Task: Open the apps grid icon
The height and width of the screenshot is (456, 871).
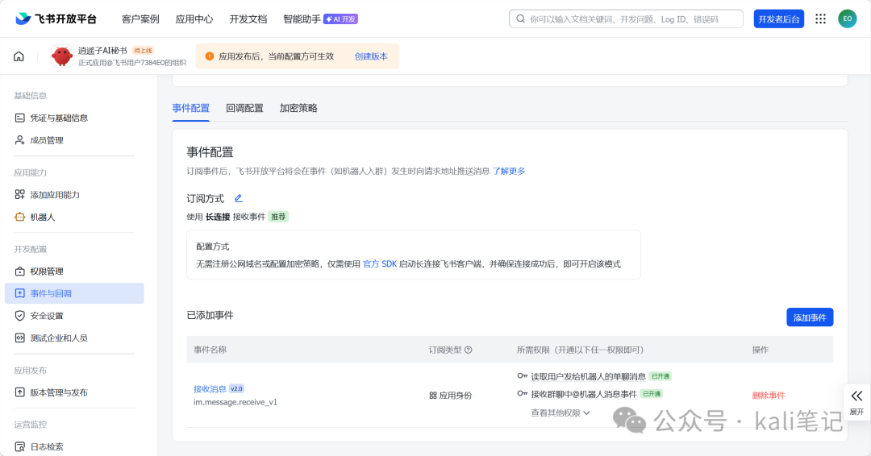Action: click(x=820, y=19)
